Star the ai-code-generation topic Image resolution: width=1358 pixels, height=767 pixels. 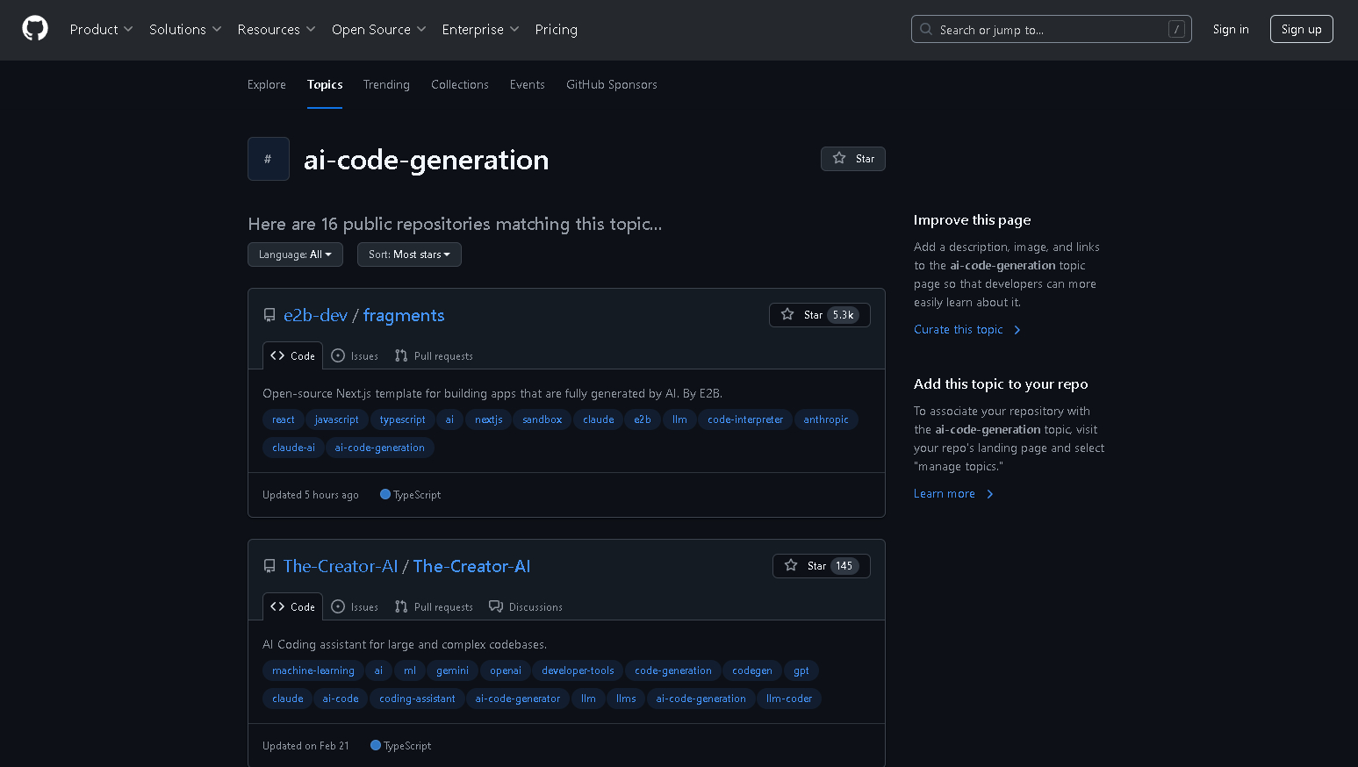(x=852, y=159)
